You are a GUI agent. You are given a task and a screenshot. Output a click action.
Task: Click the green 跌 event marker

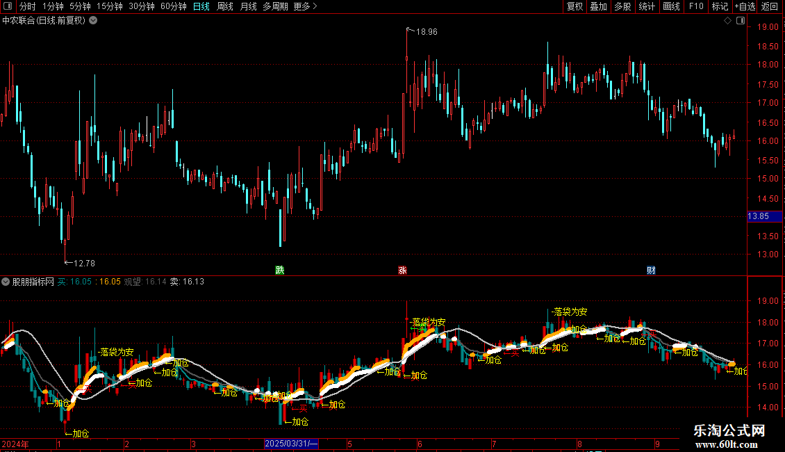coord(280,271)
